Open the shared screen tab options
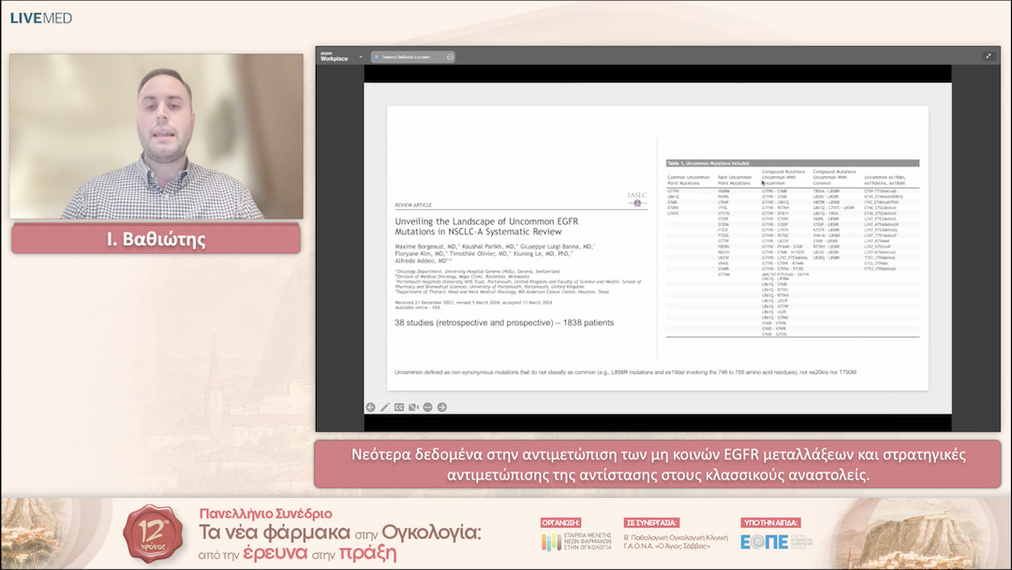This screenshot has height=570, width=1012. [450, 57]
